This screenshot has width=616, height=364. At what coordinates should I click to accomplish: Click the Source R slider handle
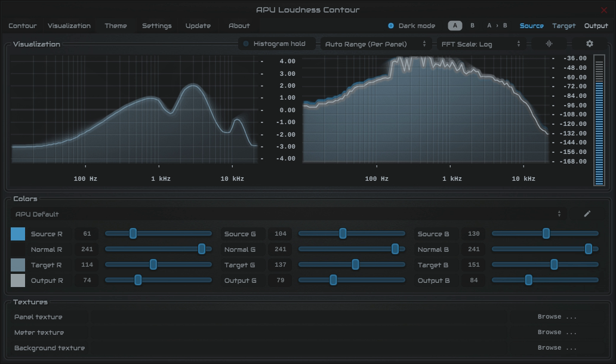pyautogui.click(x=133, y=233)
